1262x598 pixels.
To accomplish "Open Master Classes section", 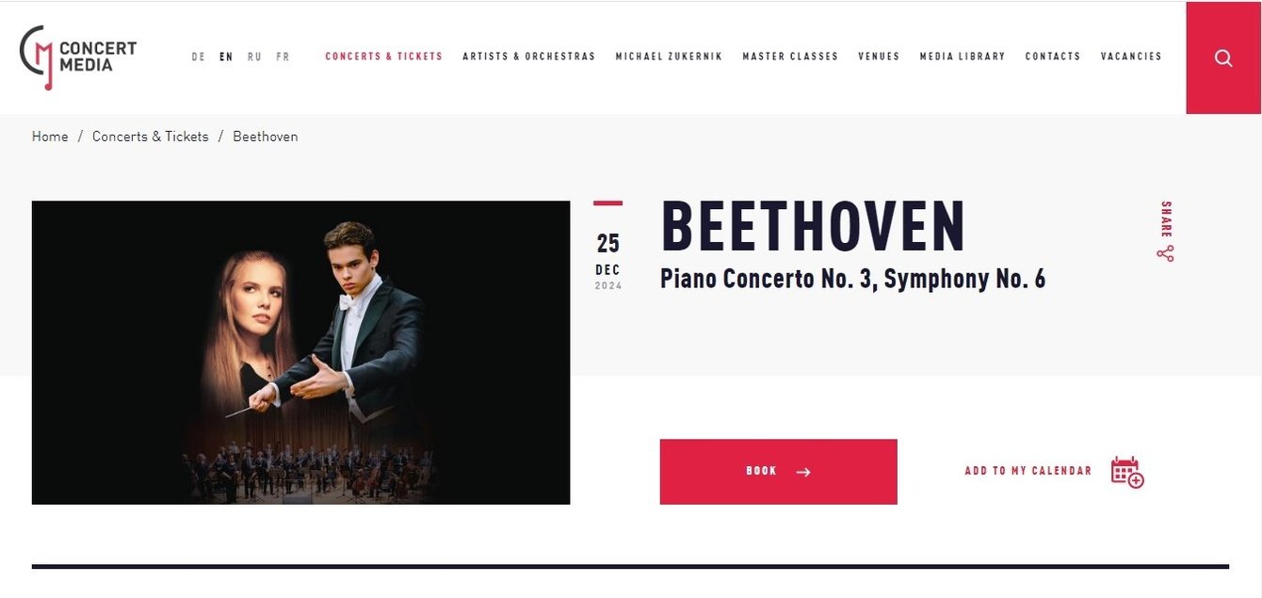I will tap(789, 57).
